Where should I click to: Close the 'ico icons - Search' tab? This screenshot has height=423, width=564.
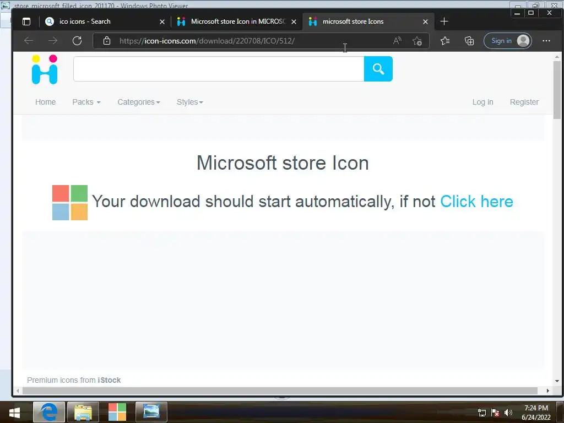pyautogui.click(x=162, y=22)
